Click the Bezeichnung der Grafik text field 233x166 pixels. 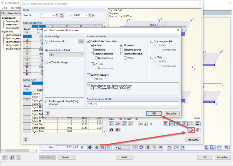[133, 104]
